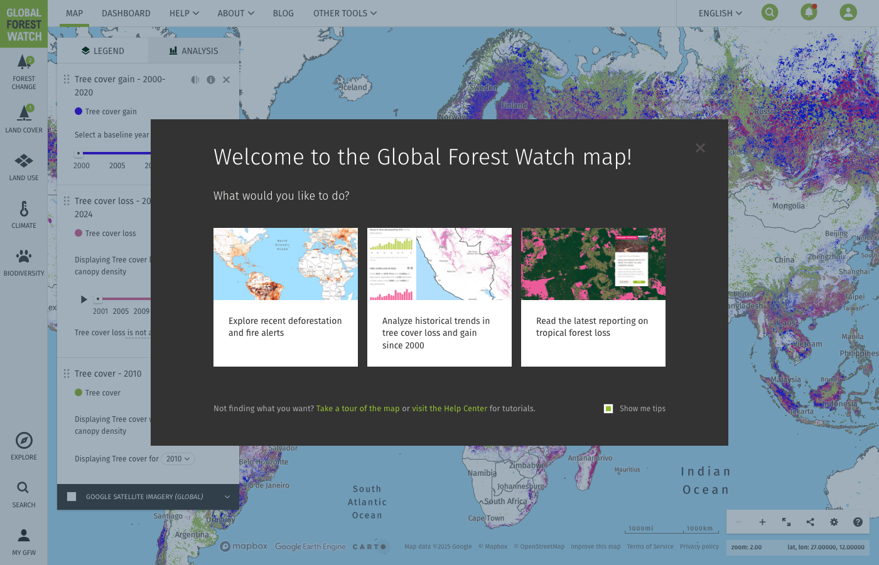The width and height of the screenshot is (879, 565).
Task: Follow the Take a tour link
Action: coord(357,408)
